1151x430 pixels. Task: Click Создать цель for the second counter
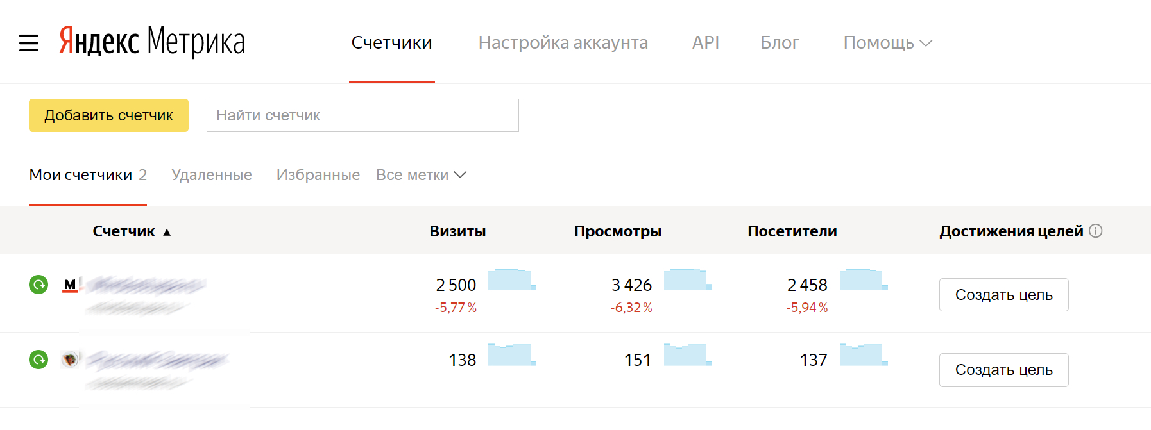[1003, 370]
